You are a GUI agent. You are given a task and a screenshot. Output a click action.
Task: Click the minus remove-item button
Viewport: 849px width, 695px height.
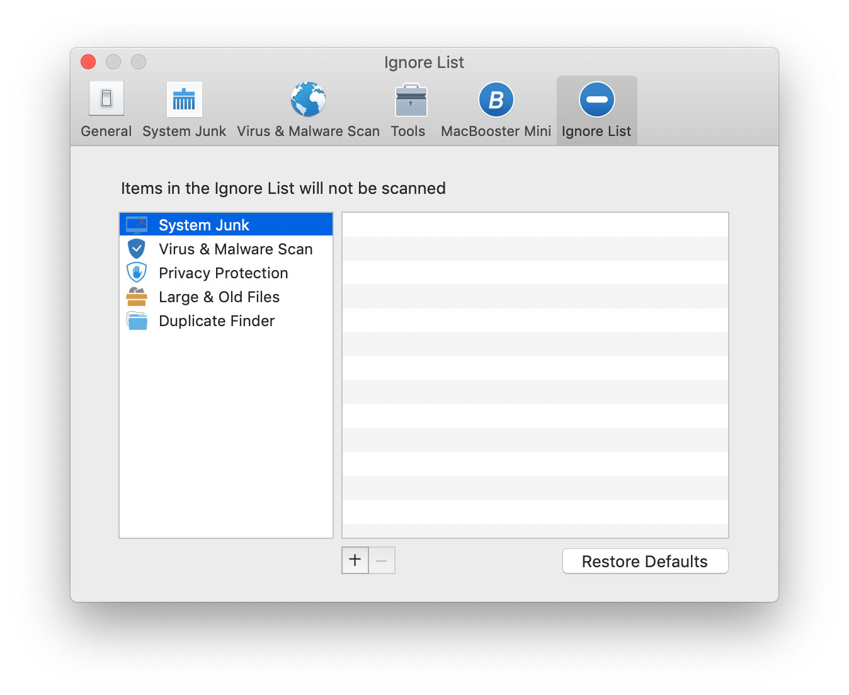point(382,560)
